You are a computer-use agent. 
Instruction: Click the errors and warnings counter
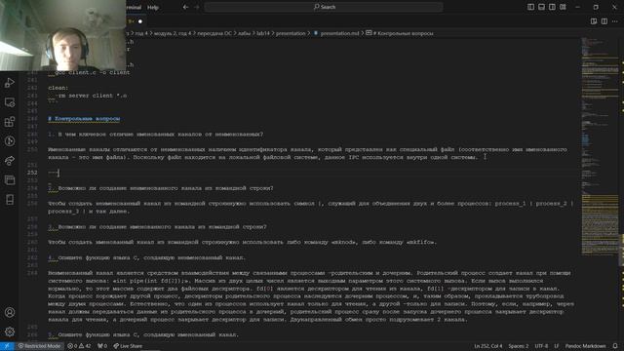[79, 346]
